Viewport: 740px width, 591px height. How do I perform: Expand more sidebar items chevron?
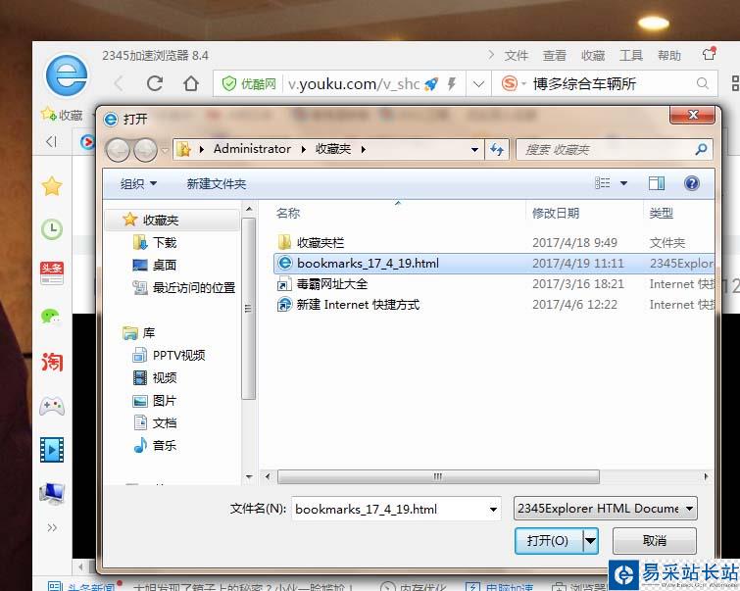click(52, 527)
